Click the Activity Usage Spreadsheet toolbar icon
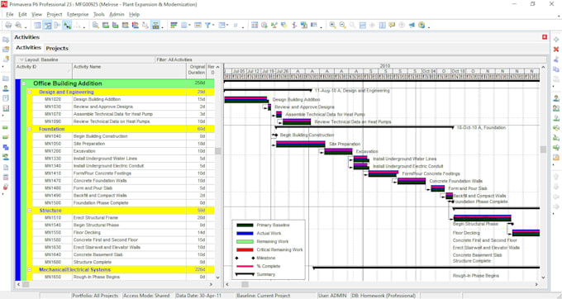This screenshot has height=299, width=562. click(106, 25)
